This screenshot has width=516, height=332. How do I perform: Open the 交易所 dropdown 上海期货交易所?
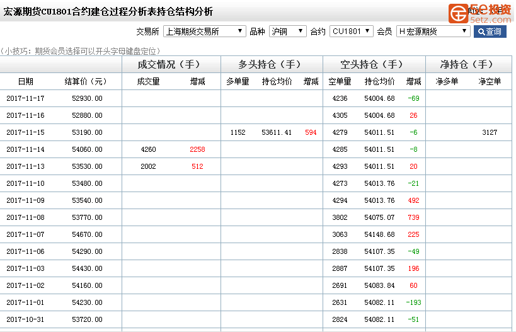[x=204, y=31]
